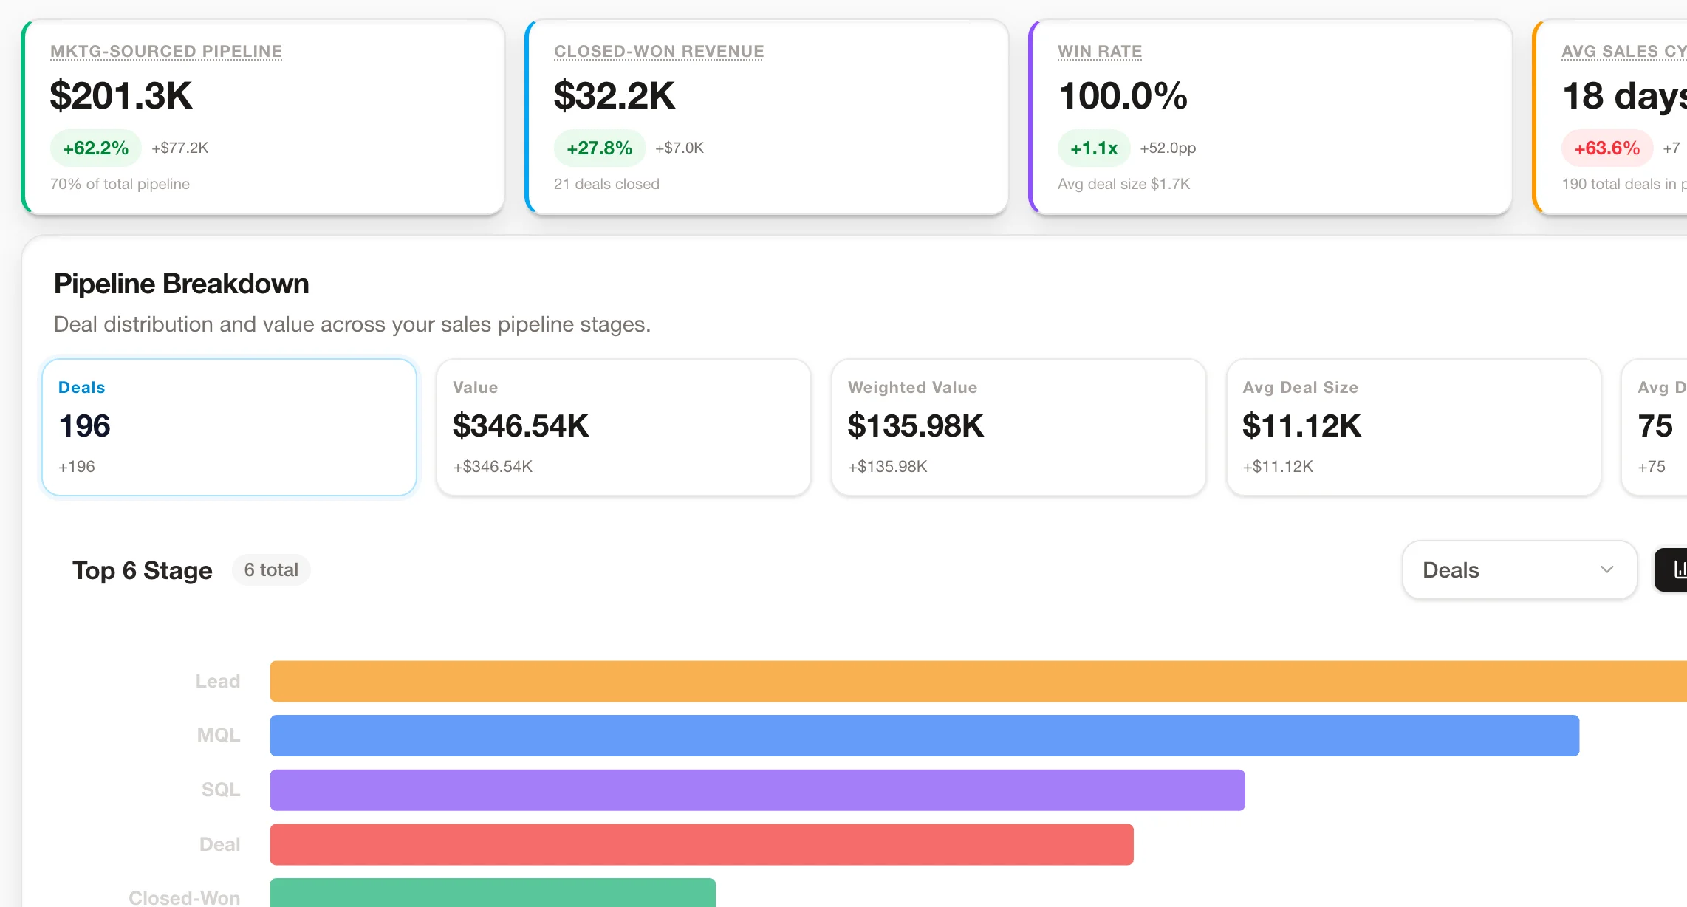Click the '+$11.12K' avg deal size delta
Image resolution: width=1687 pixels, height=907 pixels.
click(x=1278, y=467)
